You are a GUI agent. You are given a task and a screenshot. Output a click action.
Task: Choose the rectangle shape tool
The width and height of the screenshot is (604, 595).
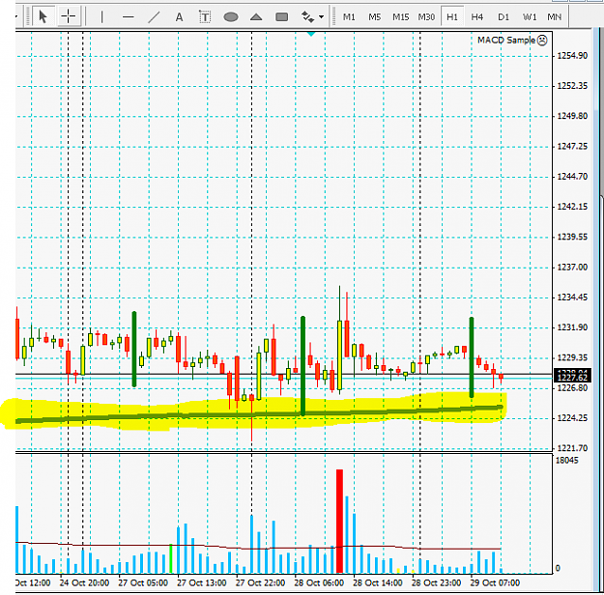tap(282, 17)
